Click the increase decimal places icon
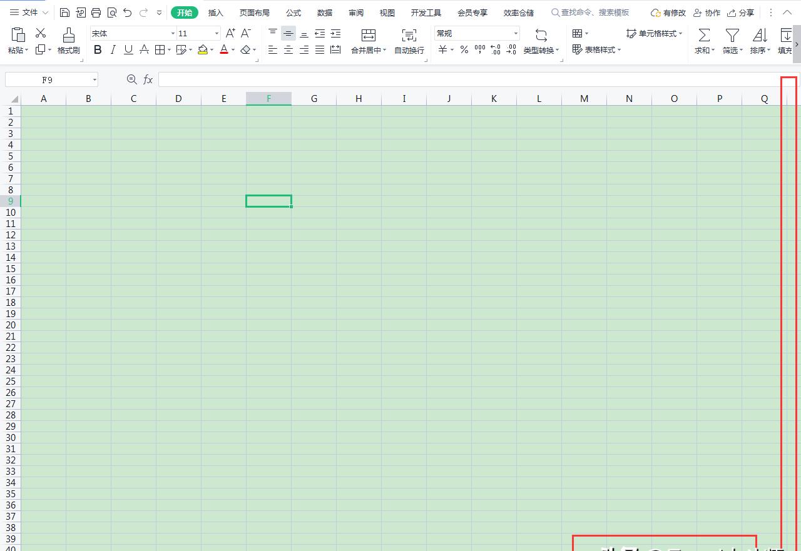Image resolution: width=801 pixels, height=551 pixels. point(496,49)
